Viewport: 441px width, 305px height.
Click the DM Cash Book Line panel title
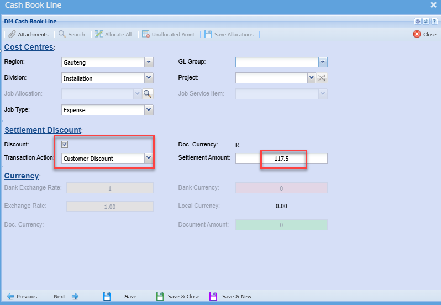coord(30,22)
